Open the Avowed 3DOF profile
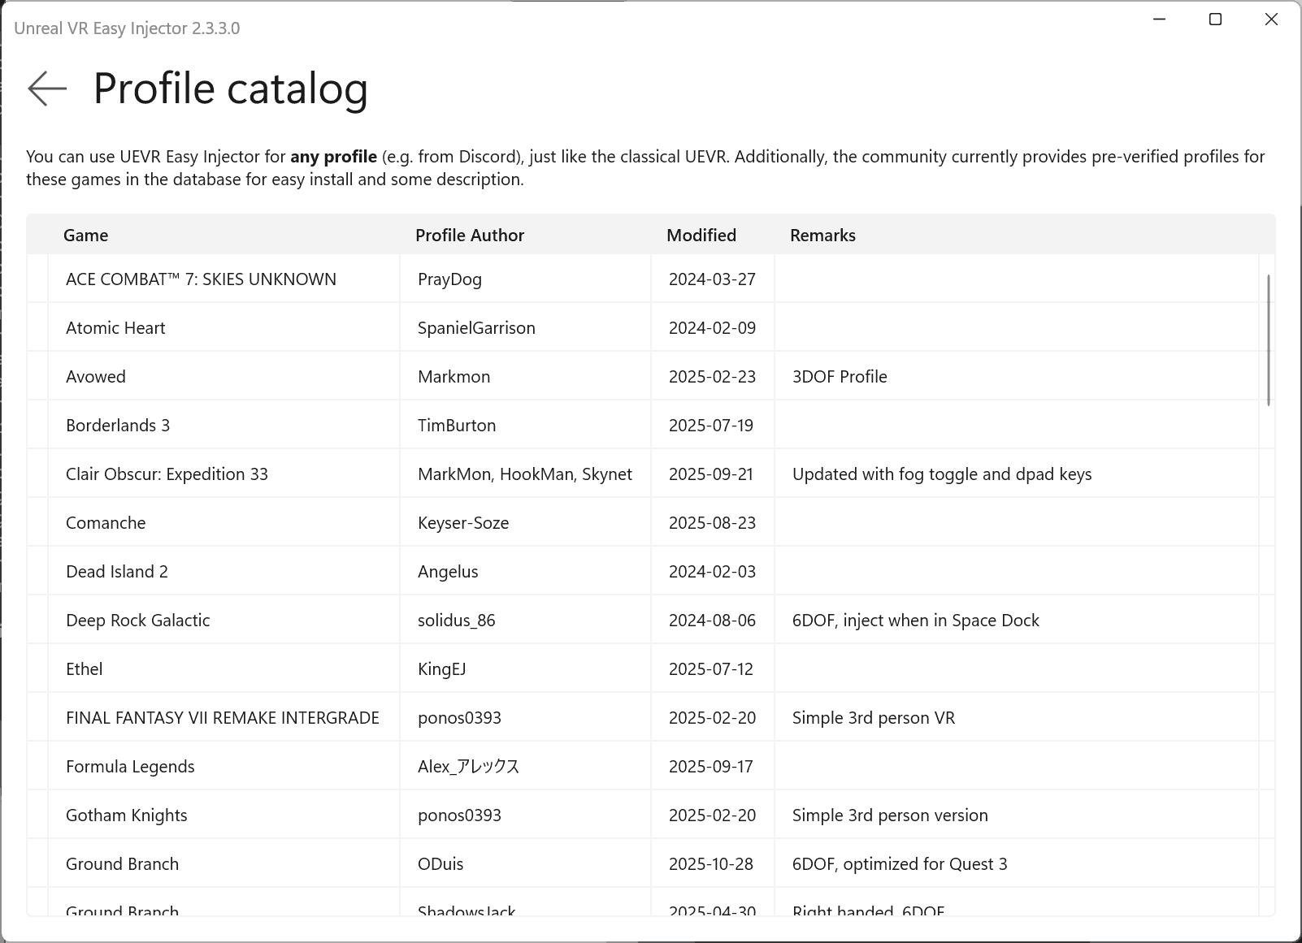 pos(325,376)
